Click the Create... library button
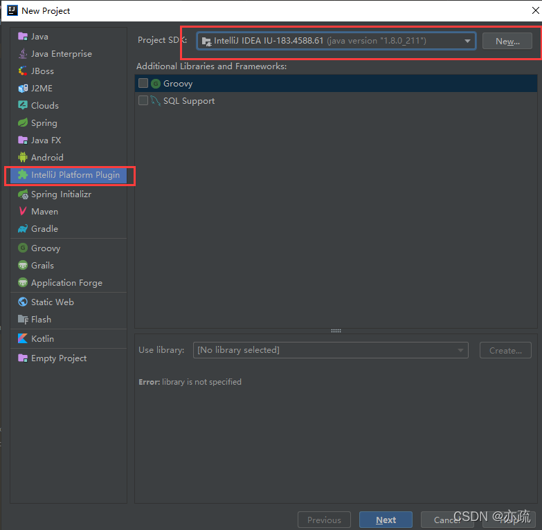Screen dimensions: 542x530 click(505, 350)
